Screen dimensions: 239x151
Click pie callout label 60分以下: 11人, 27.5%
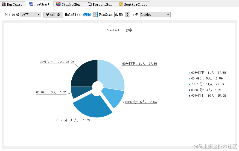140,64
